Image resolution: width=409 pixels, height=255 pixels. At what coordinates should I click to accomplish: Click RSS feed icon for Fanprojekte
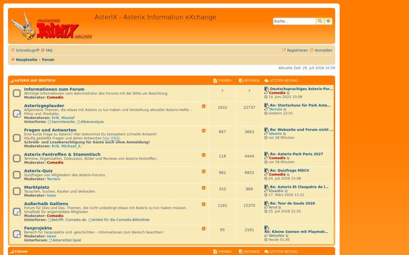pyautogui.click(x=203, y=228)
